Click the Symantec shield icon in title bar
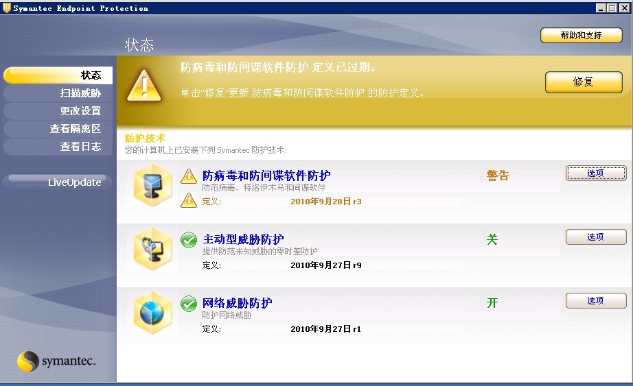The height and width of the screenshot is (386, 633). (6, 8)
